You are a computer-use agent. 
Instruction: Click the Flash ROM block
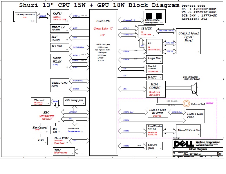pyautogui.click(x=61, y=140)
